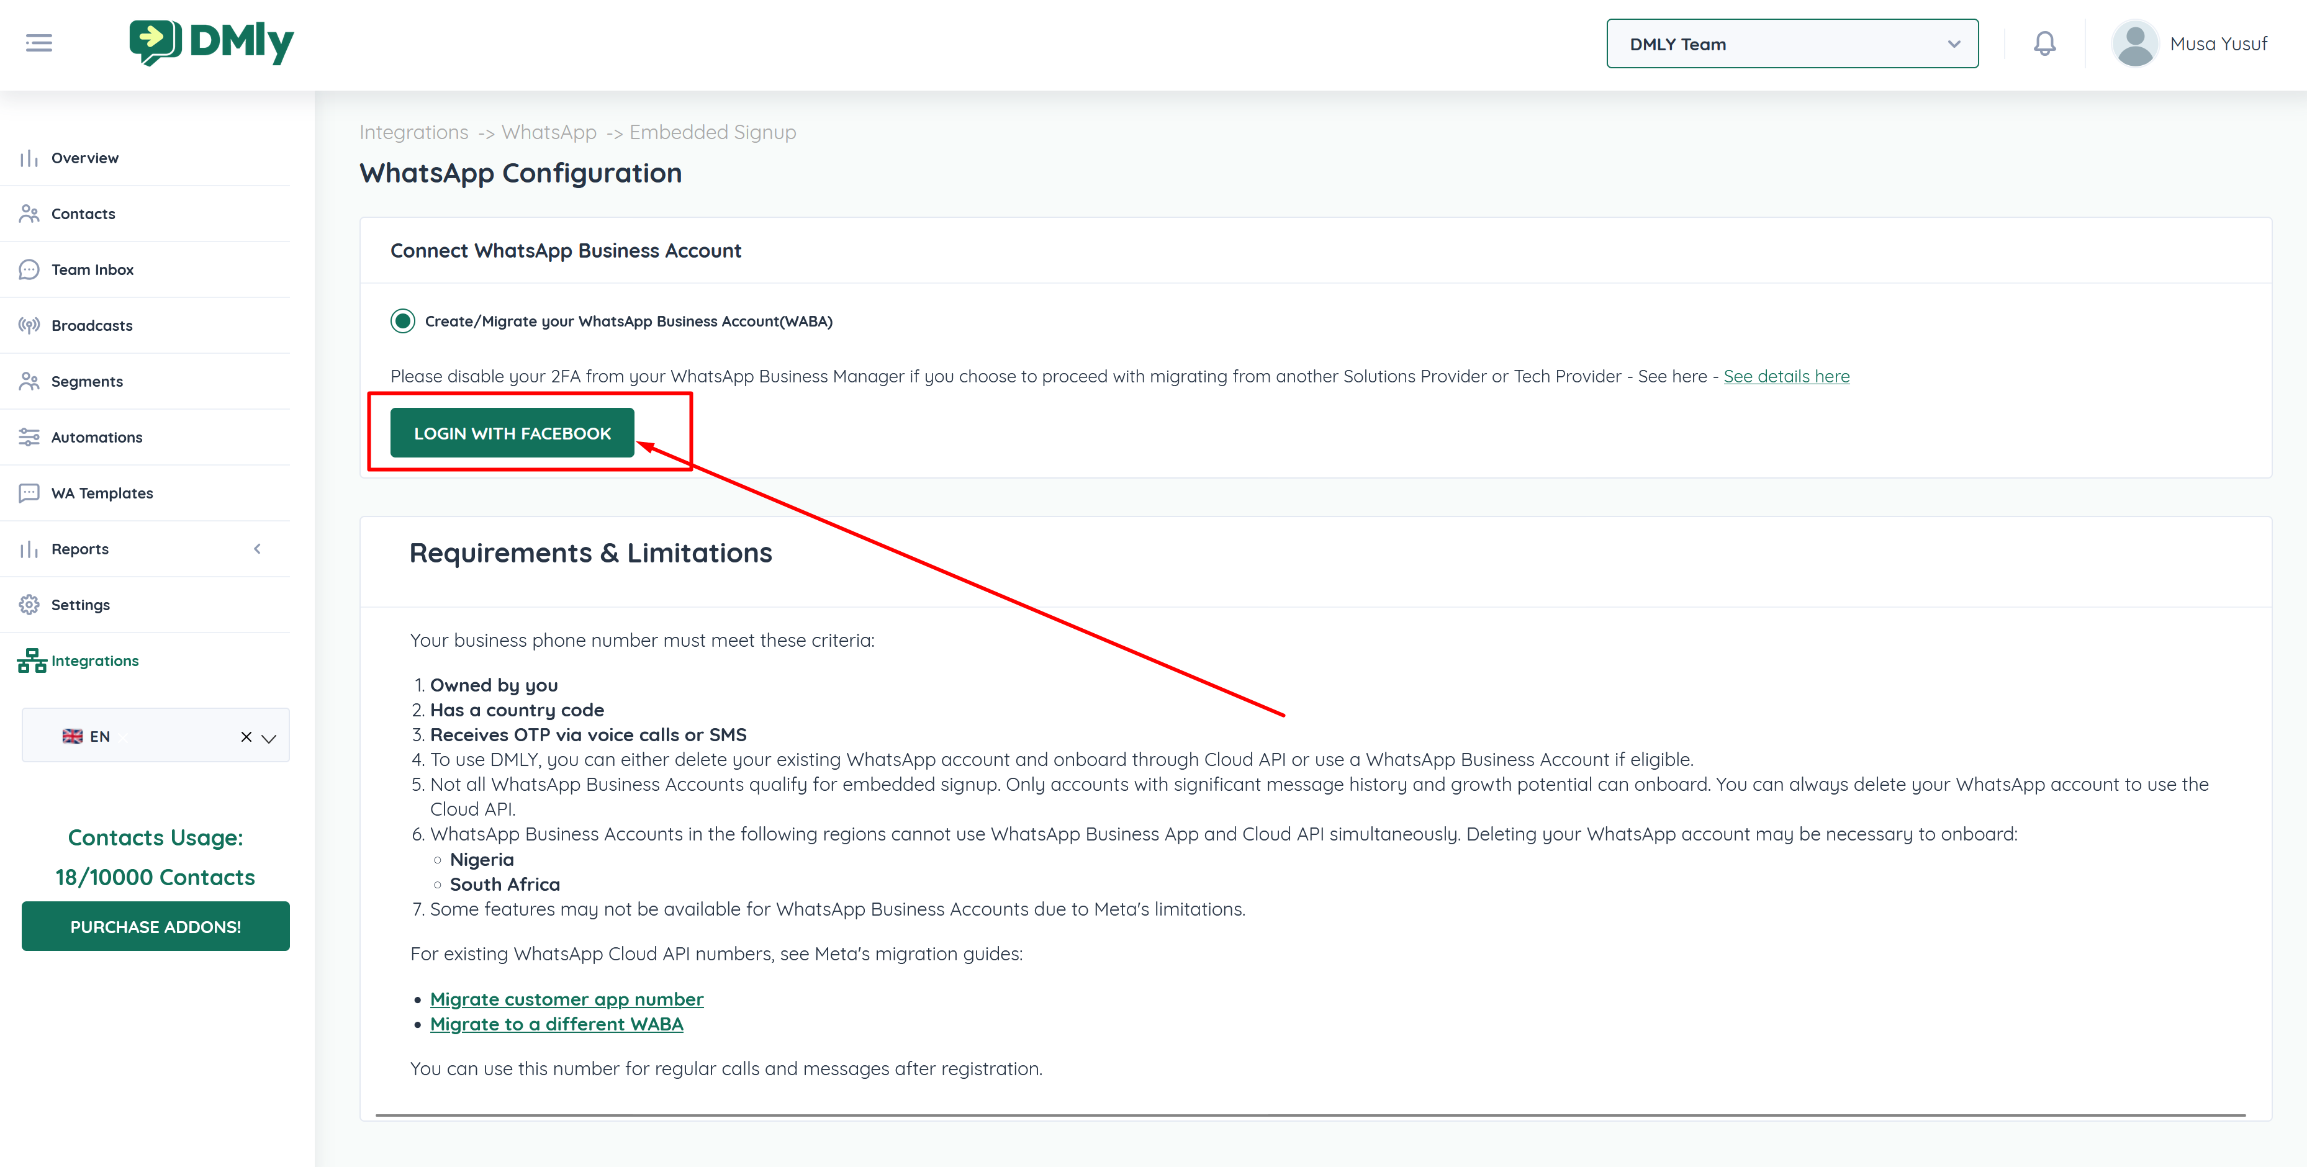Open Team Inbox chat icon

coord(29,269)
